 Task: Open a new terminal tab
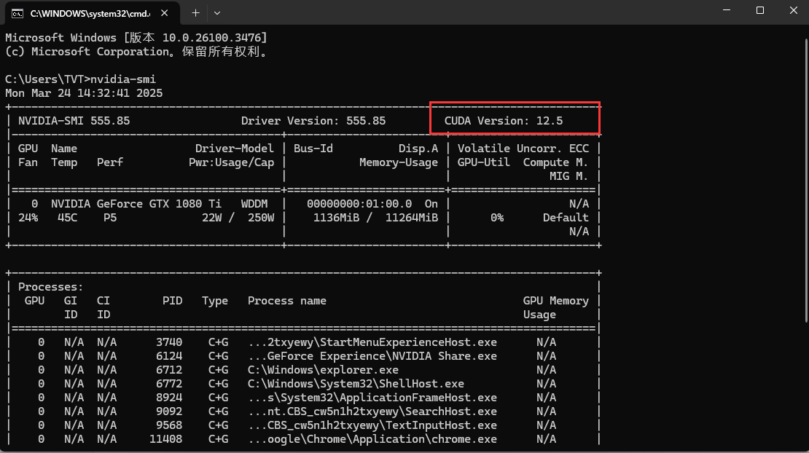point(195,13)
